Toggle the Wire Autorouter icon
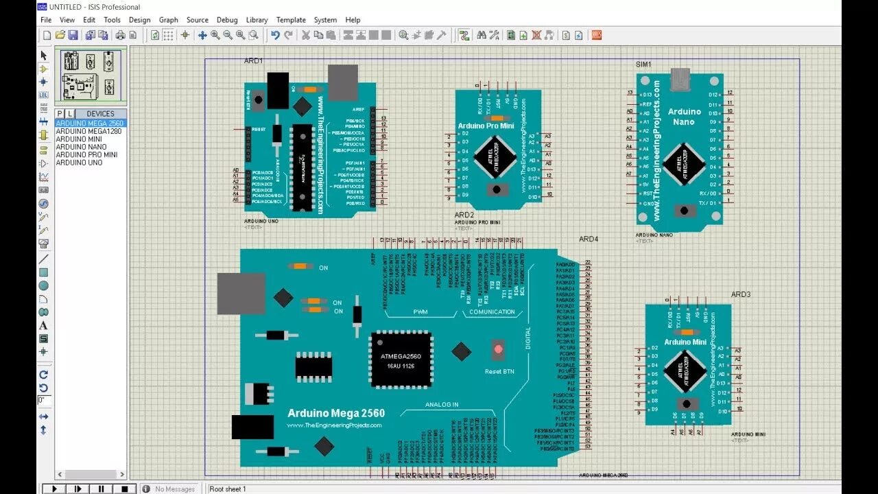Screen dimensions: 878x494 click(464, 35)
